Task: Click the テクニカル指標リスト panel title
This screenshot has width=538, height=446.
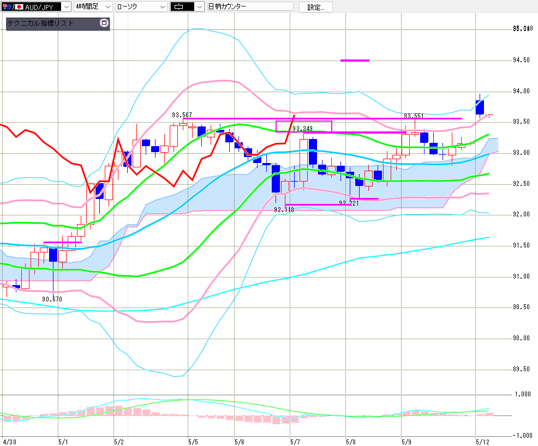Action: tap(40, 23)
